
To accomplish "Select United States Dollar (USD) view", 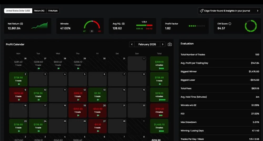I will pos(18,11).
